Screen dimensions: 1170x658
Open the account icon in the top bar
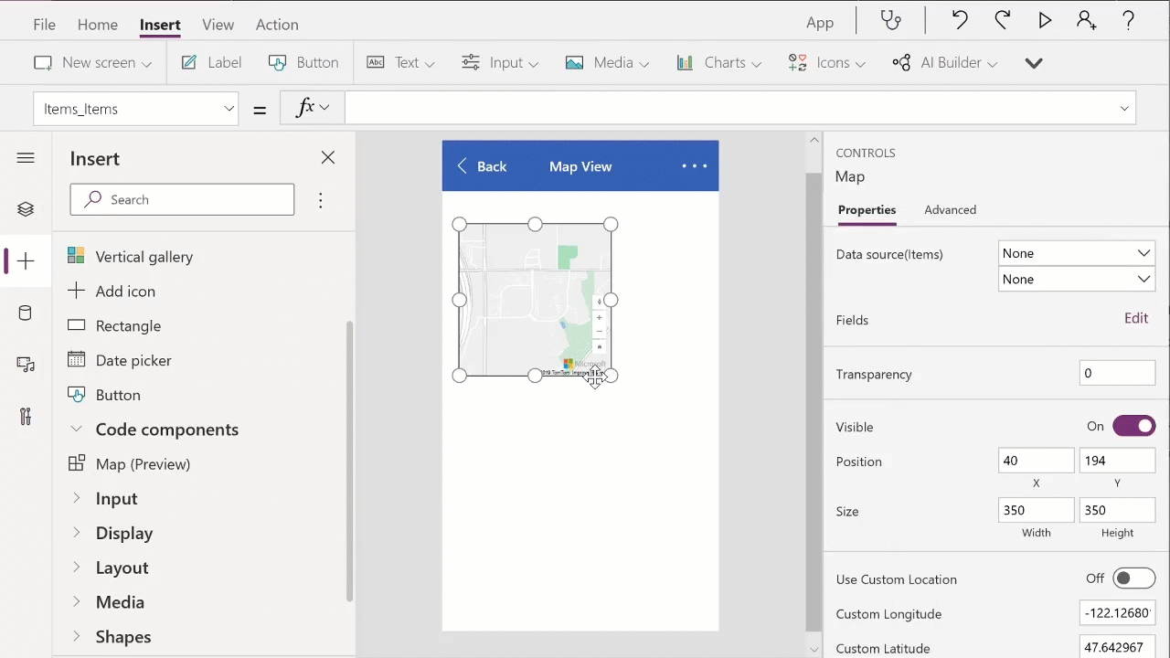point(1086,20)
